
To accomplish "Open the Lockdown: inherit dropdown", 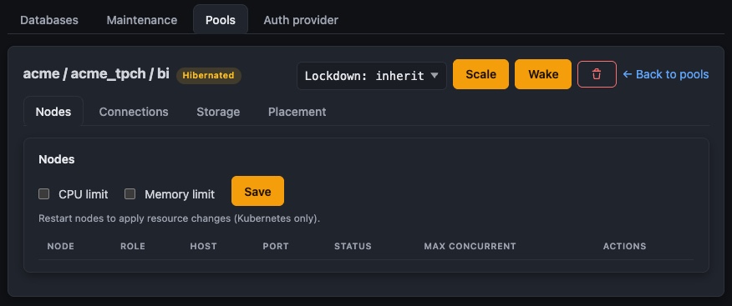I will pos(372,75).
